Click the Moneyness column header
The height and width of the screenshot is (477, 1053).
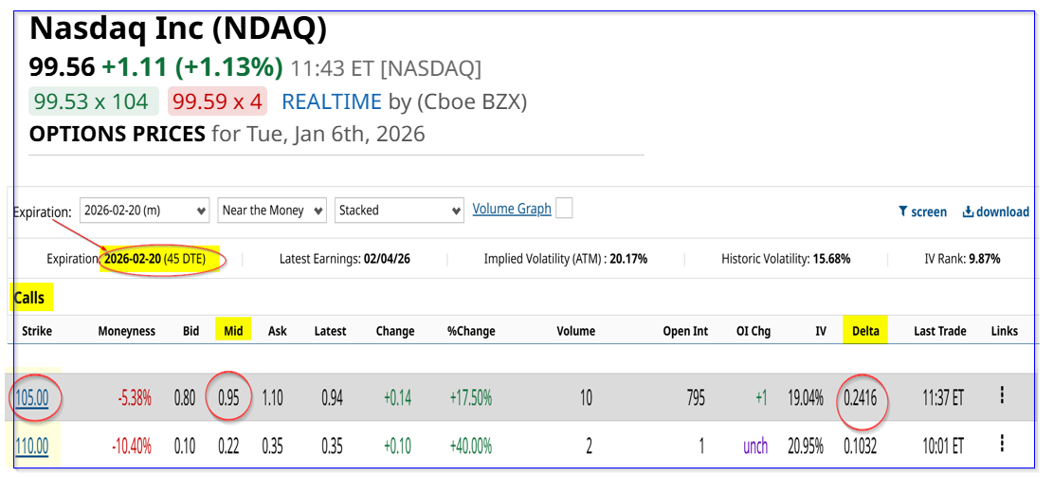click(x=126, y=331)
